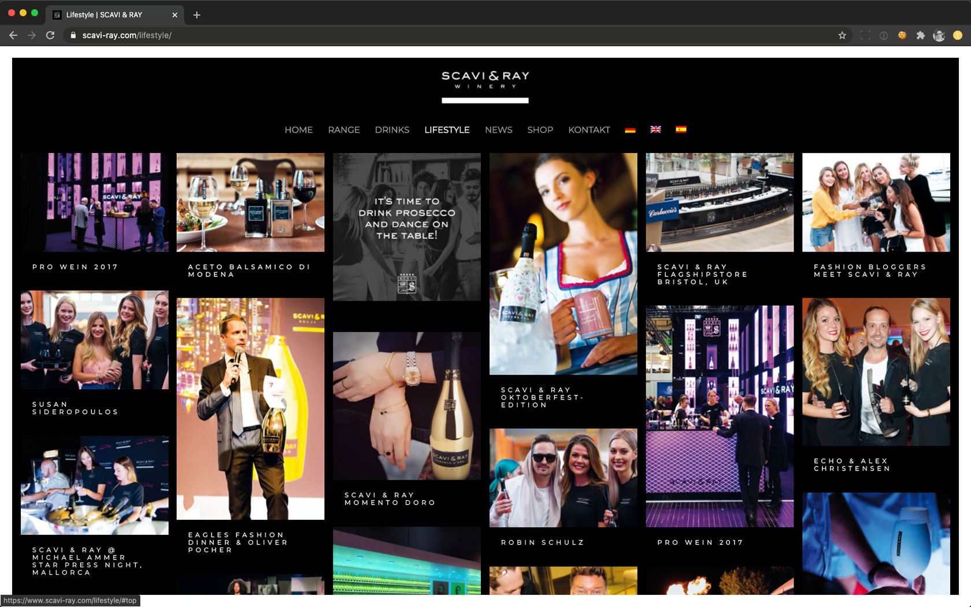Open the browser extensions puzzle icon
Screen dimensions: 971x607
(920, 35)
